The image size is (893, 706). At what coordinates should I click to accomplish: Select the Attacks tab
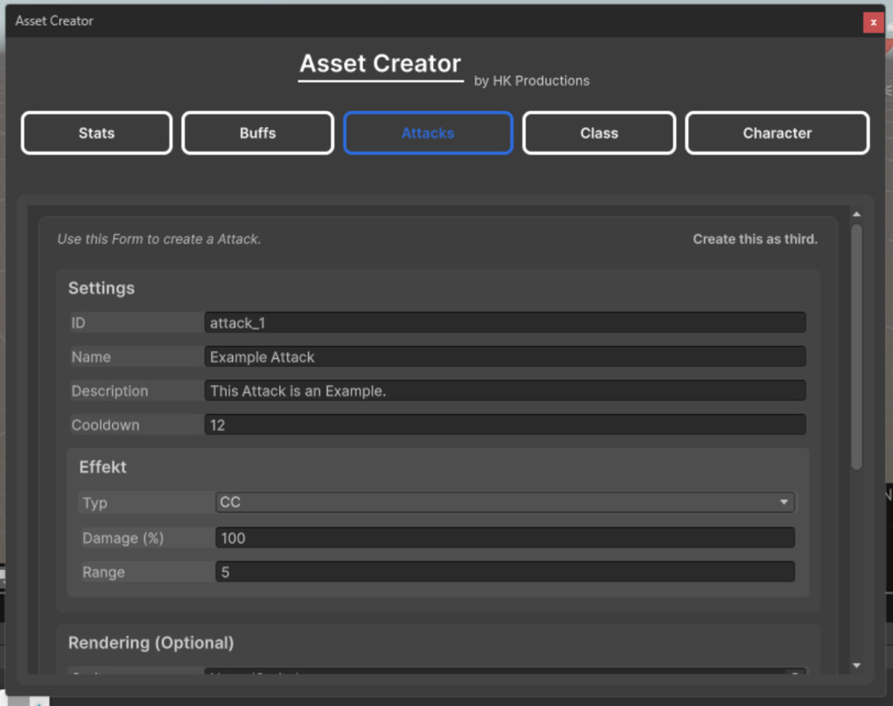click(x=428, y=132)
